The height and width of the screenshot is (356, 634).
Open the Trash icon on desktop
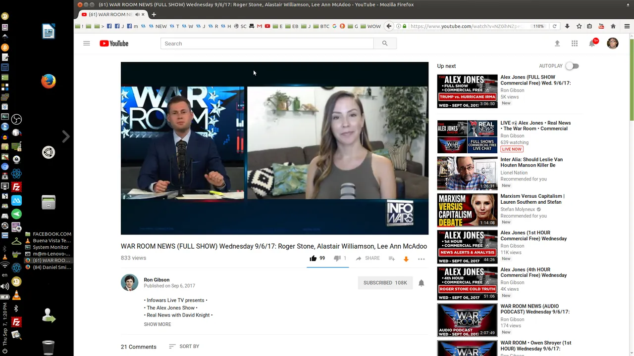click(49, 348)
